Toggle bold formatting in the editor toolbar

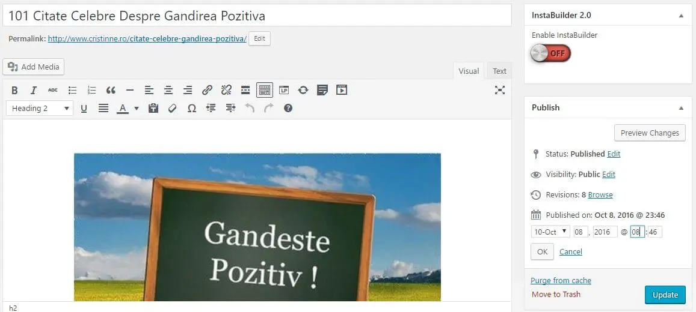tap(14, 91)
